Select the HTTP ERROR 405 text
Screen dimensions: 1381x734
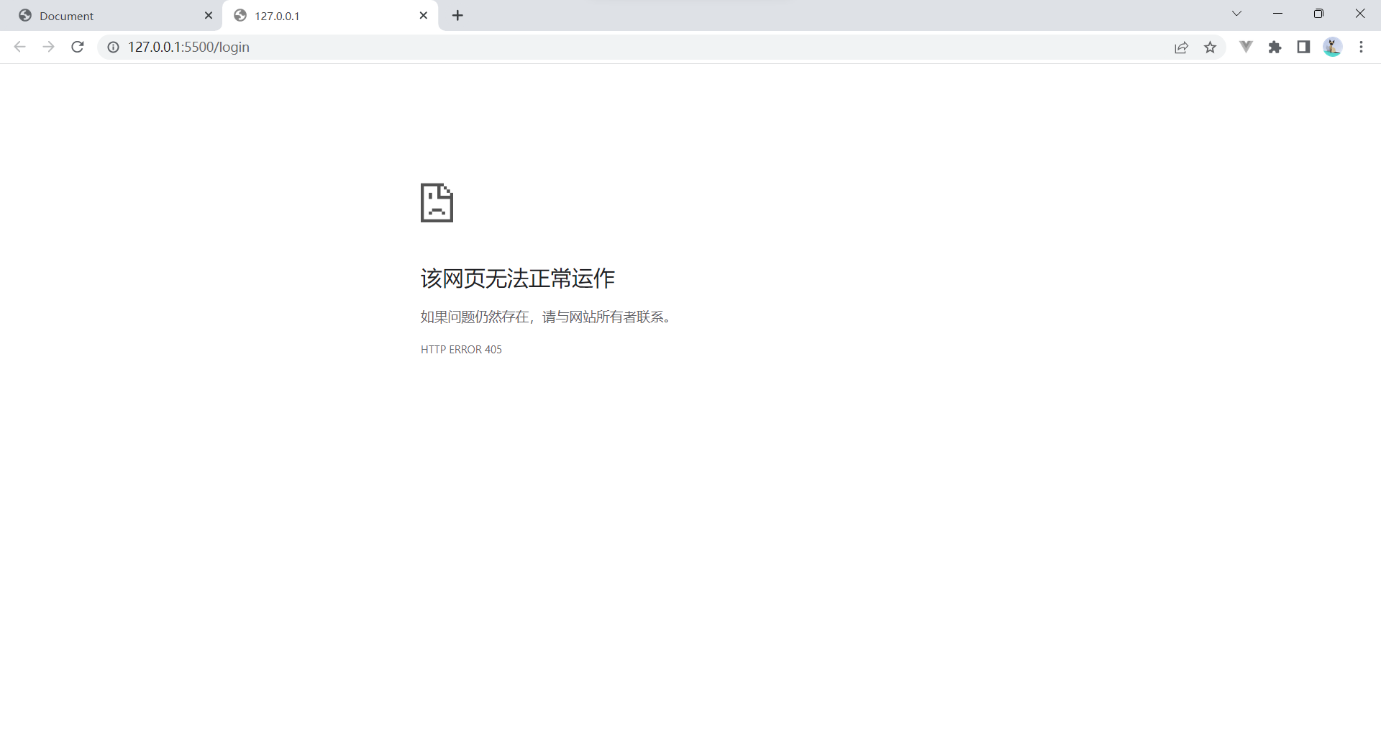(x=461, y=349)
